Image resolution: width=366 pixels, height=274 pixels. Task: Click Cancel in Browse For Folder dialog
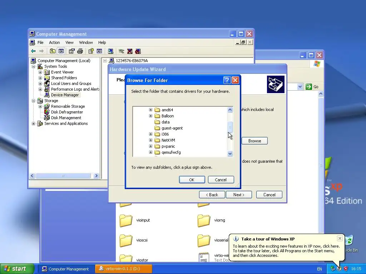(x=221, y=180)
